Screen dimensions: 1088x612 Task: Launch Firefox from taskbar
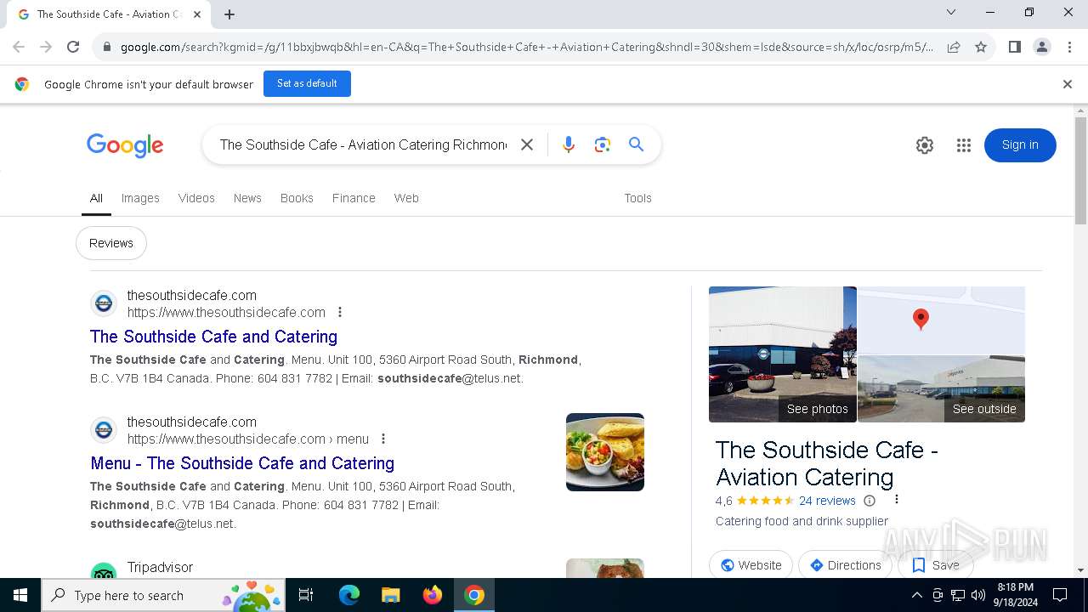point(433,595)
